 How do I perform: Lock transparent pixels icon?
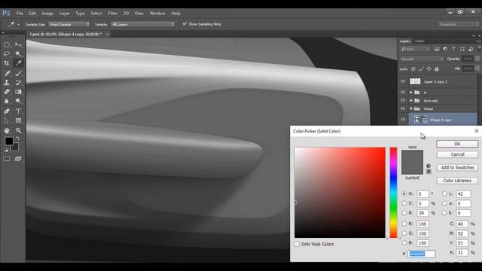pyautogui.click(x=413, y=69)
